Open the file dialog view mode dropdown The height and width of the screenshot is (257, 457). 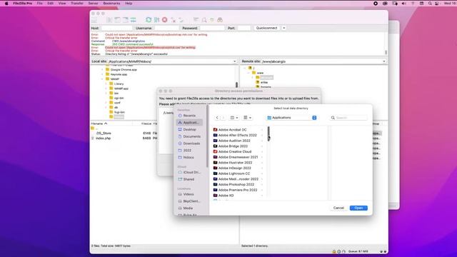[234, 118]
